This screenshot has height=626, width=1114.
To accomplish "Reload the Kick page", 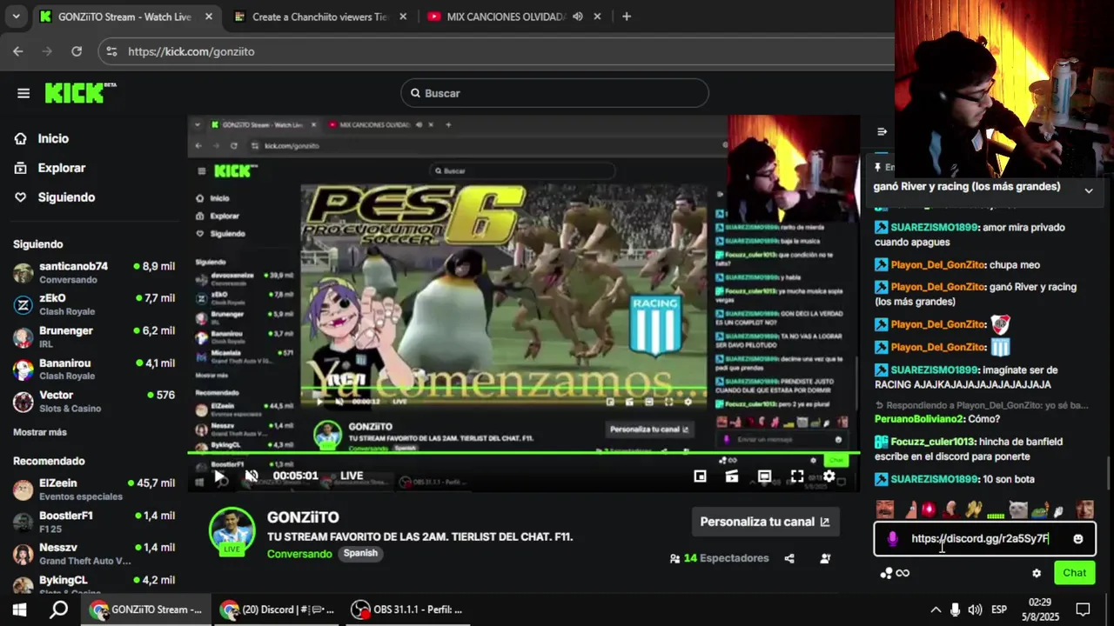I will point(77,51).
